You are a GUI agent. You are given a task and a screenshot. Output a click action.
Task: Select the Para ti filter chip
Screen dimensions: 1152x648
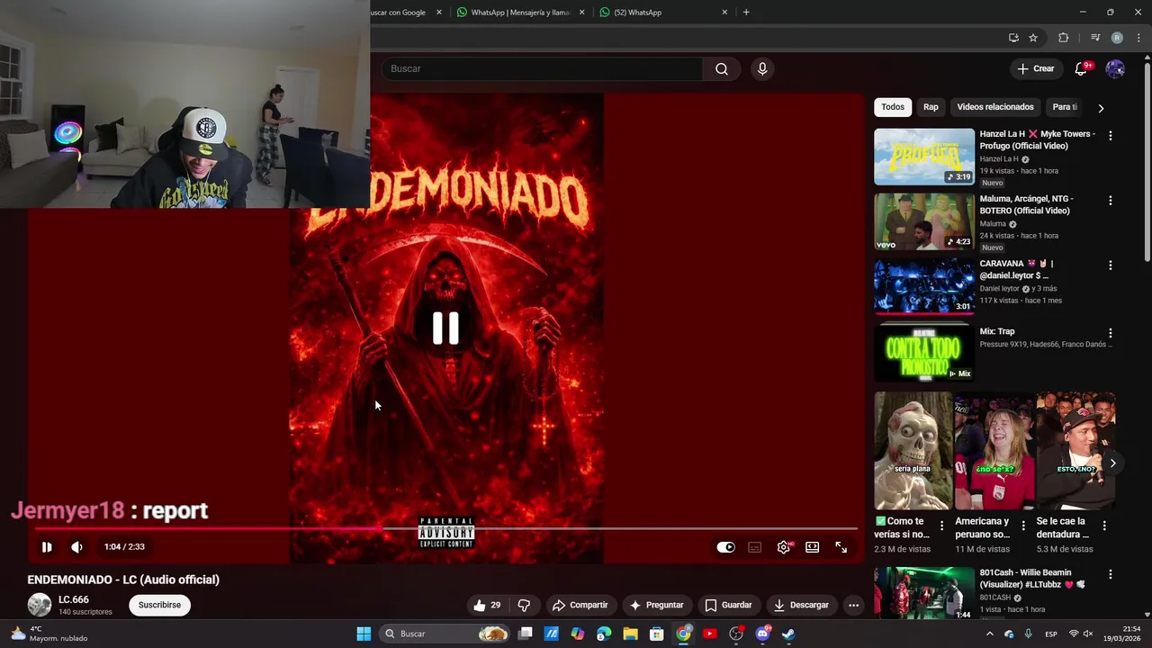coord(1065,107)
